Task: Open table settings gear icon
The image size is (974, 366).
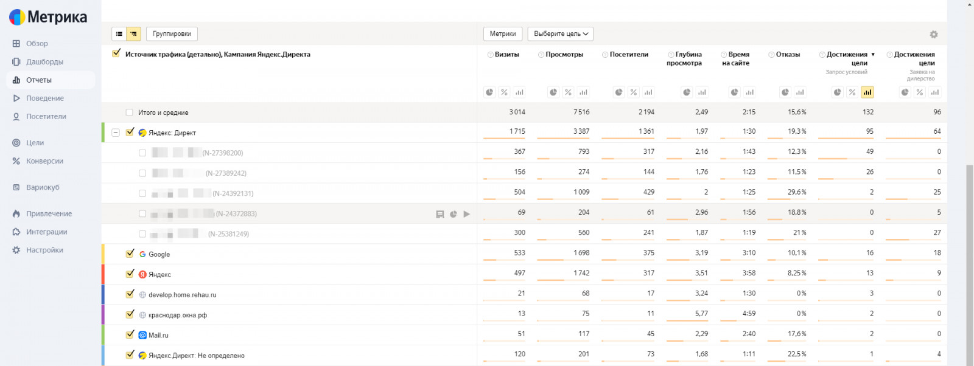Action: pos(934,35)
